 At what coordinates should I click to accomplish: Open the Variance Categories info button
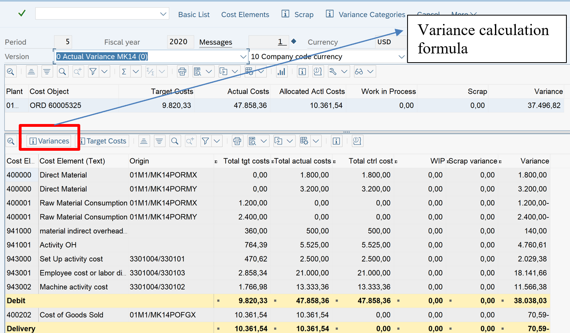tap(366, 14)
